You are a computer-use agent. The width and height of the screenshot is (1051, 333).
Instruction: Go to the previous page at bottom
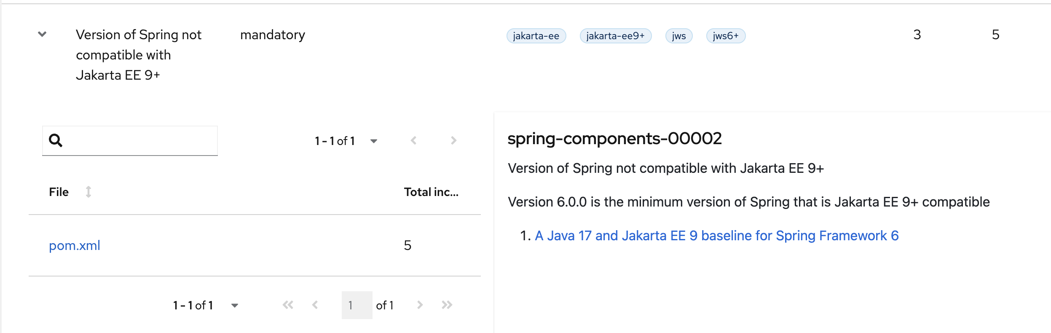coord(315,305)
